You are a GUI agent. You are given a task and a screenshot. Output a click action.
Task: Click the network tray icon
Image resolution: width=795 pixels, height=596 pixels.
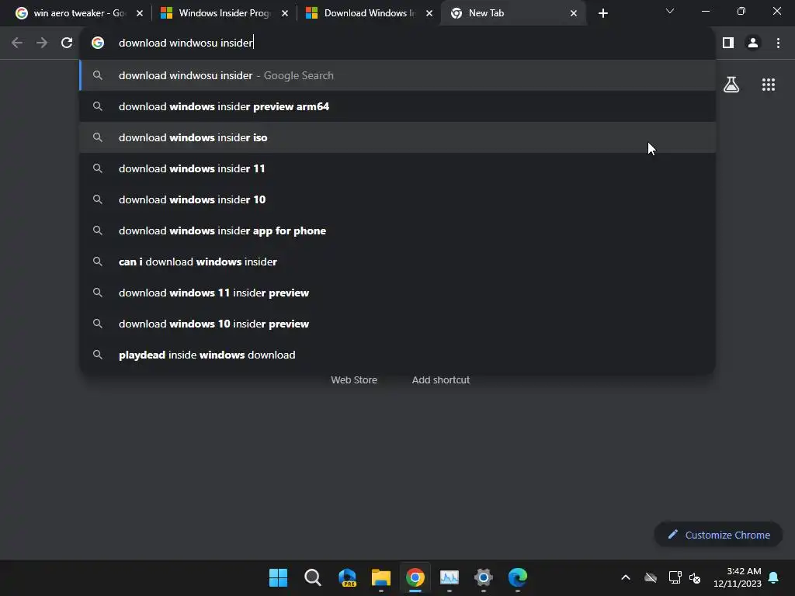point(675,577)
